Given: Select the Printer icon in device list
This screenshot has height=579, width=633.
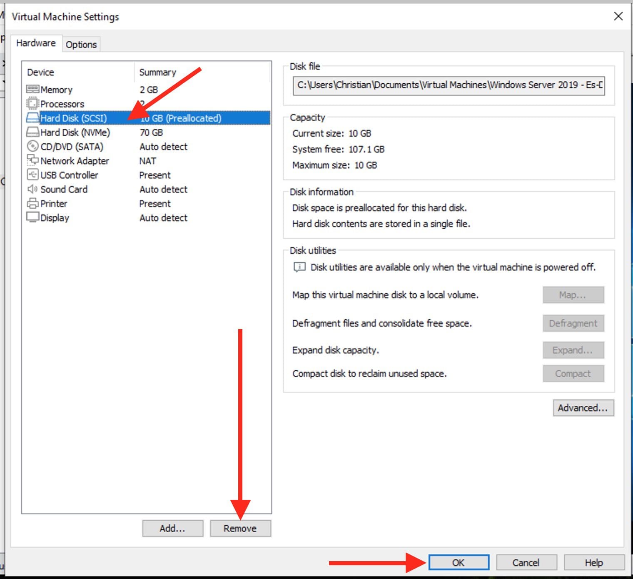Looking at the screenshot, I should 32,203.
